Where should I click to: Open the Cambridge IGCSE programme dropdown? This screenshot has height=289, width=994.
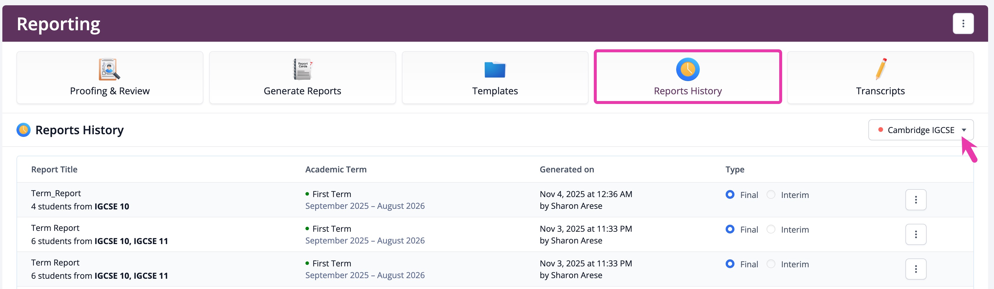coord(920,130)
